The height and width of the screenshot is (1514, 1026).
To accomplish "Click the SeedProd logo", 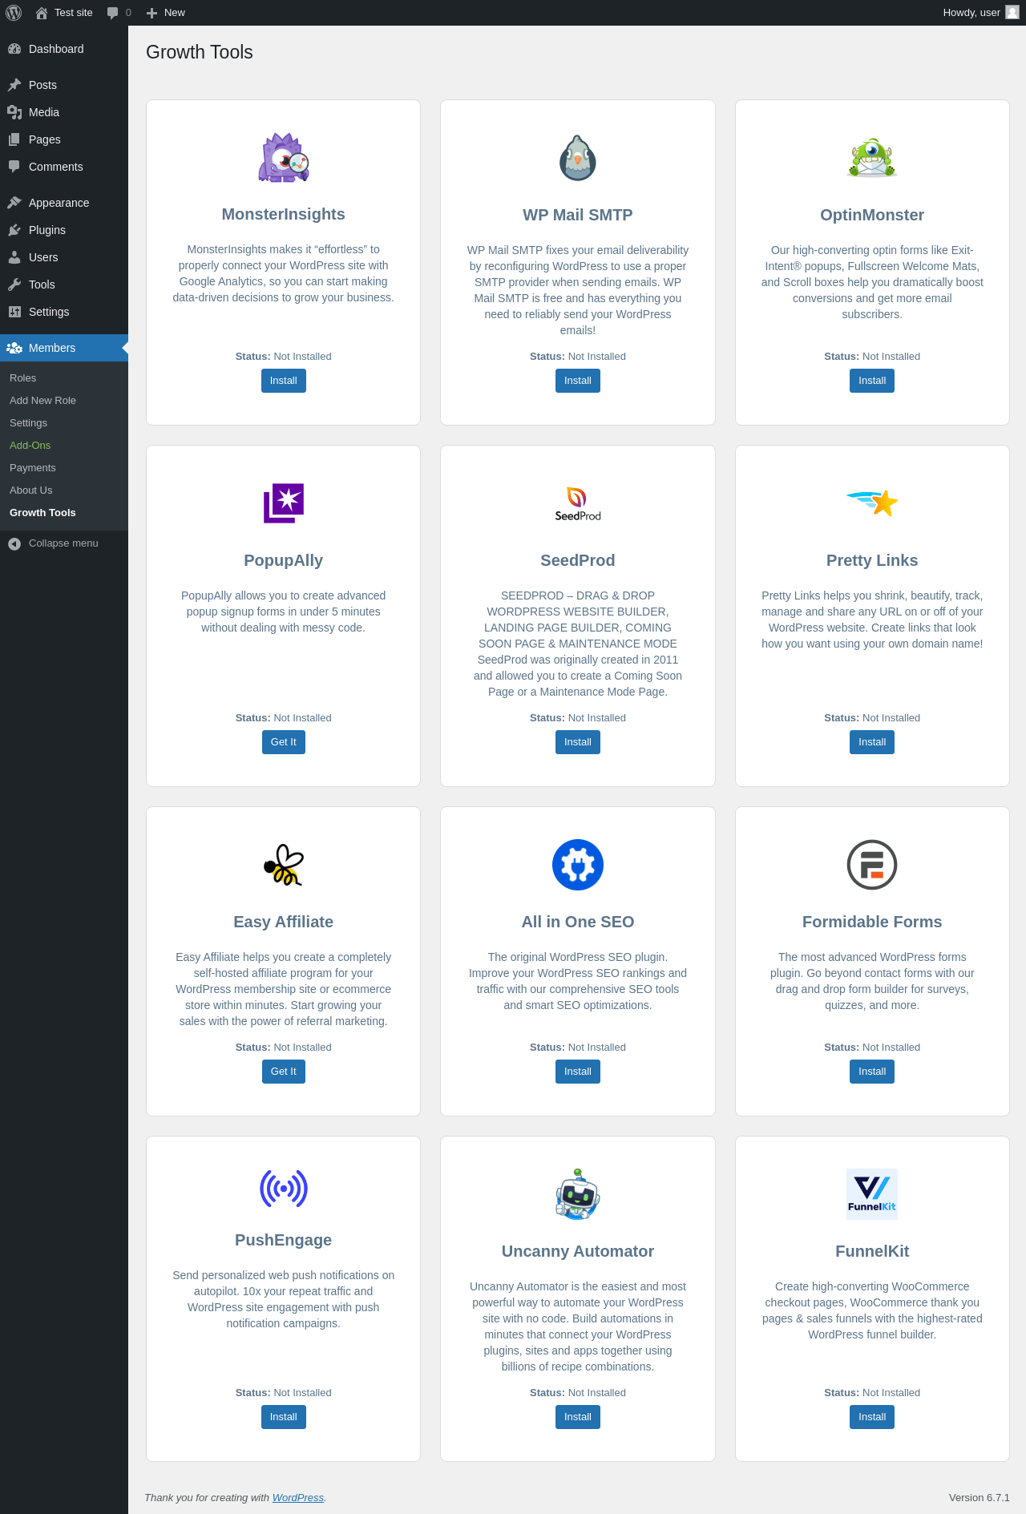I will [578, 503].
